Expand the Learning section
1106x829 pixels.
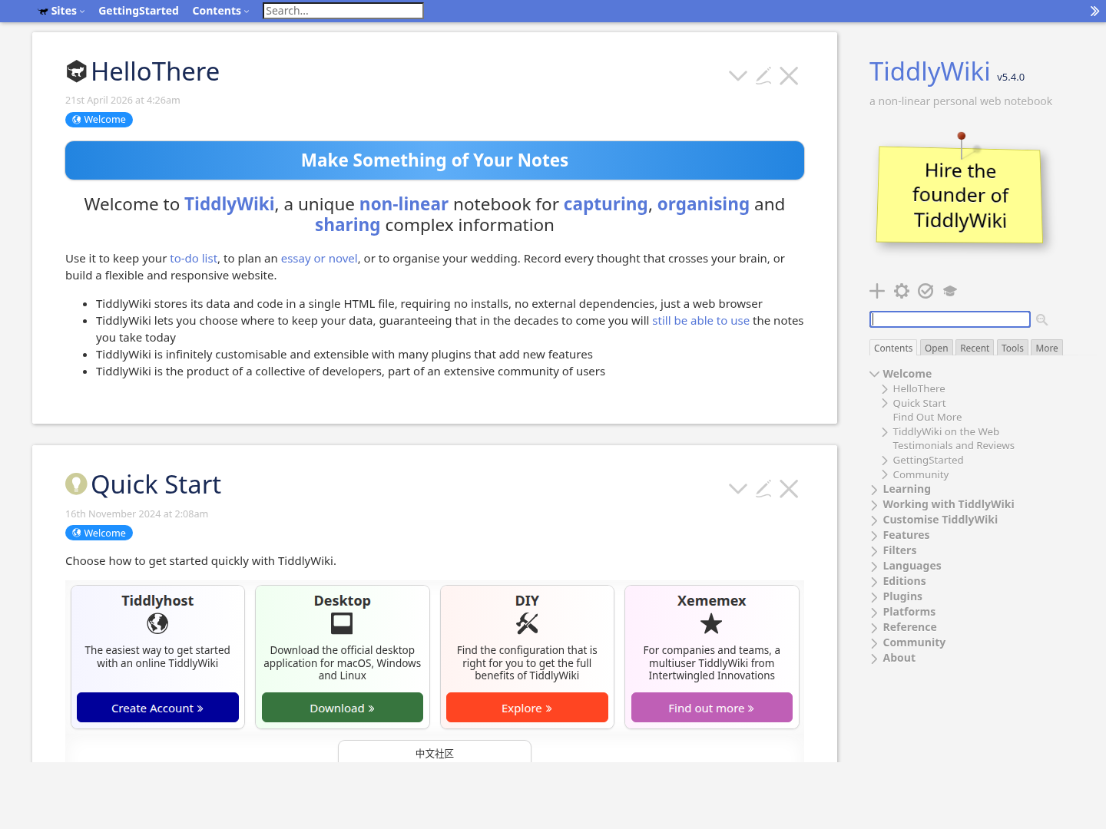874,489
